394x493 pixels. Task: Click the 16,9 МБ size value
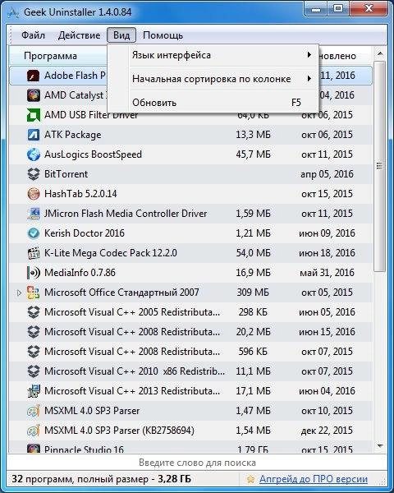click(253, 273)
